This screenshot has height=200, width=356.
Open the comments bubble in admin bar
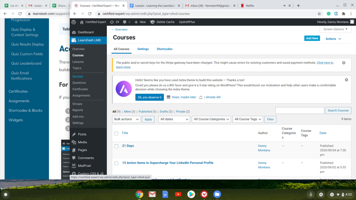pyautogui.click(x=125, y=22)
